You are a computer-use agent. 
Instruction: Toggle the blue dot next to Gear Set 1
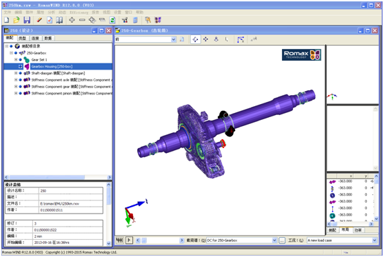(x=21, y=60)
